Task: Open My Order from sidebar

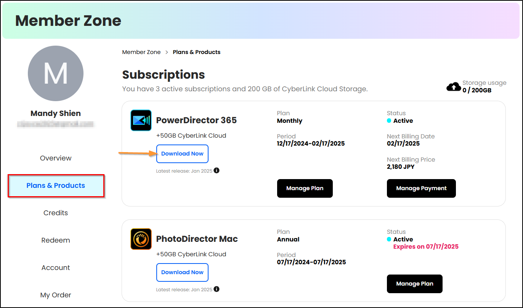Action: pyautogui.click(x=56, y=295)
